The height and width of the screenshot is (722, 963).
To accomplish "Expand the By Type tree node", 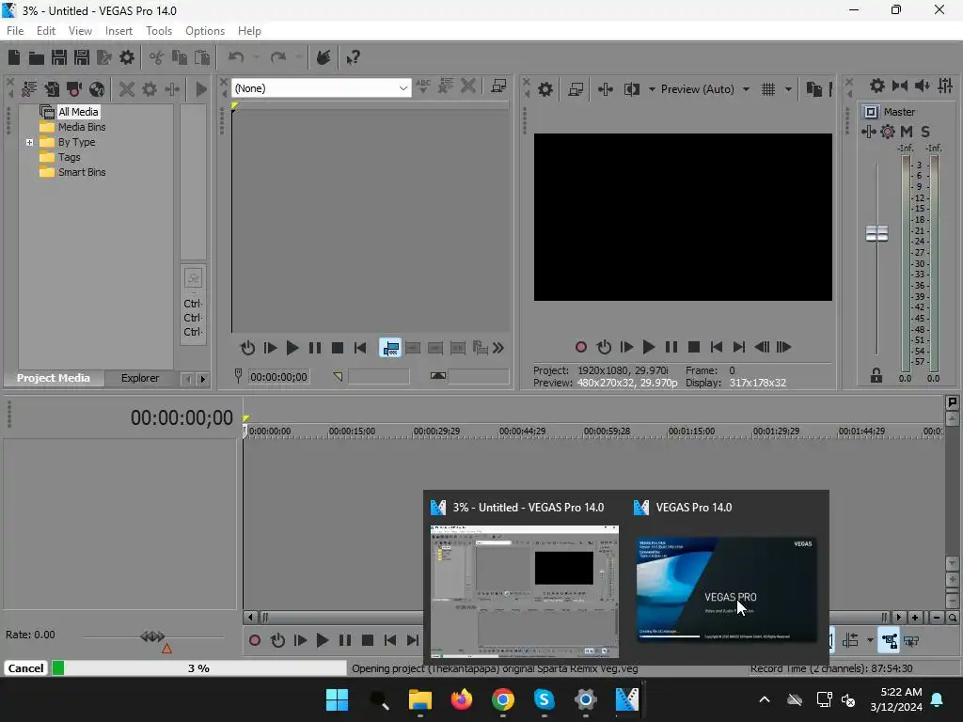I will [29, 143].
